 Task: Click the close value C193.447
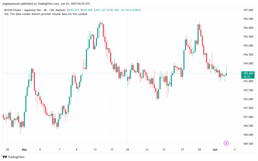tap(113, 10)
